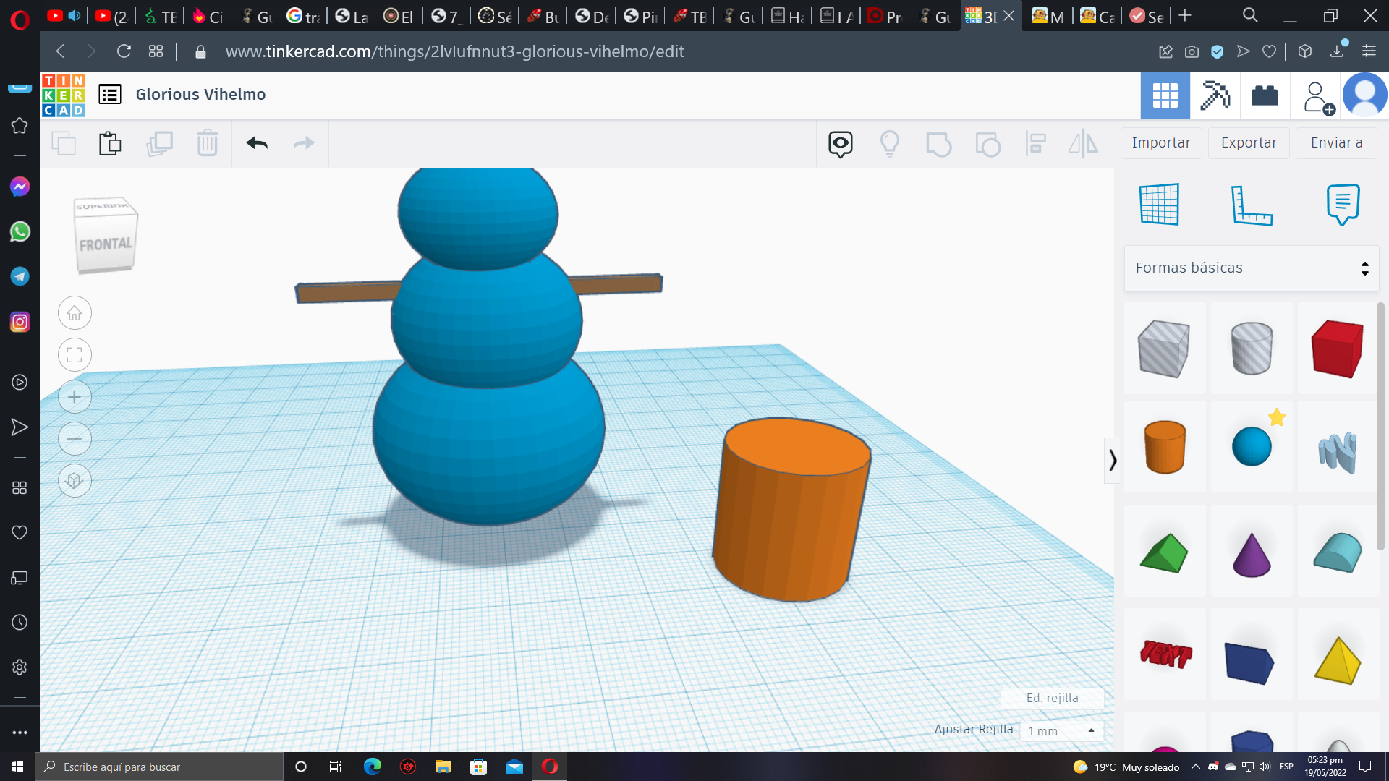Click the duplicate and repeat icon
This screenshot has height=781, width=1389.
click(159, 143)
